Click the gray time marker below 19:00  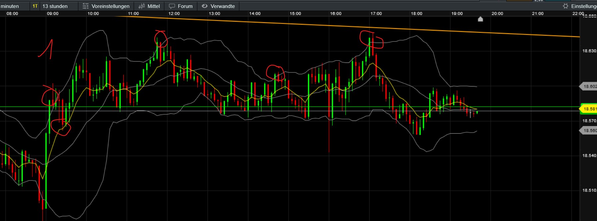[480, 19]
